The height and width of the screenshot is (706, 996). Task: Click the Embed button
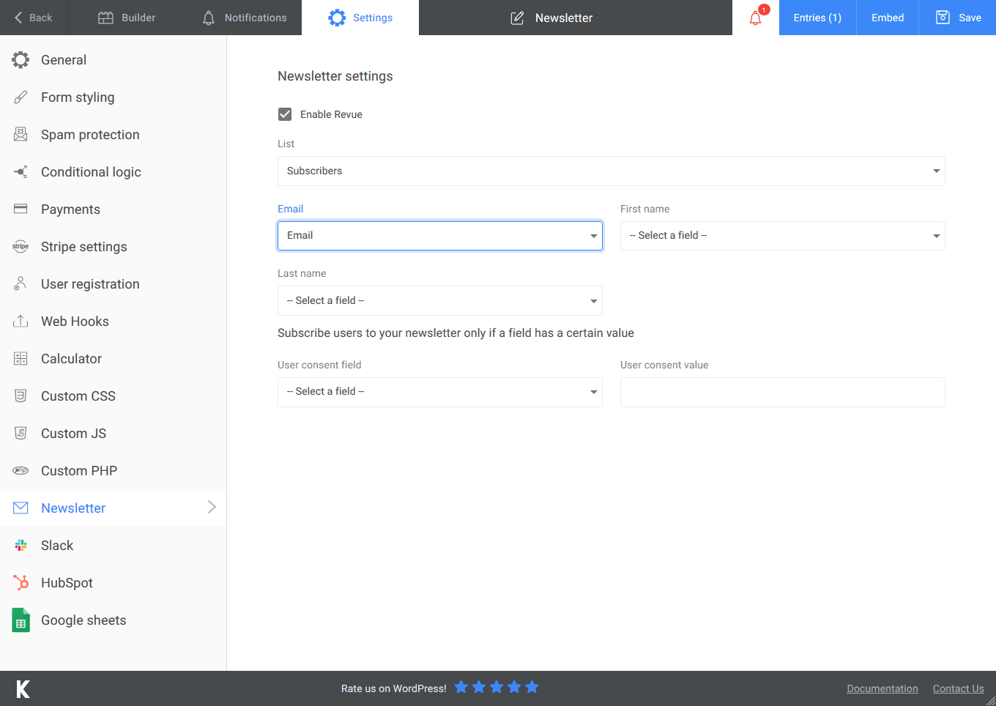click(888, 18)
